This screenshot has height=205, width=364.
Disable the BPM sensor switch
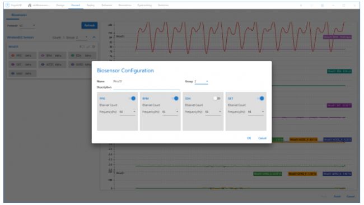click(175, 99)
